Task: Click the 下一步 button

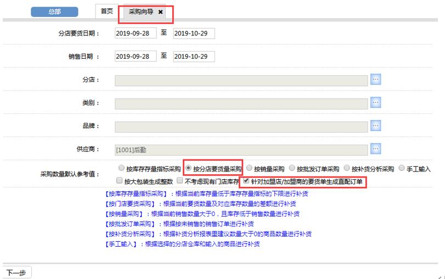Action: coord(17,272)
